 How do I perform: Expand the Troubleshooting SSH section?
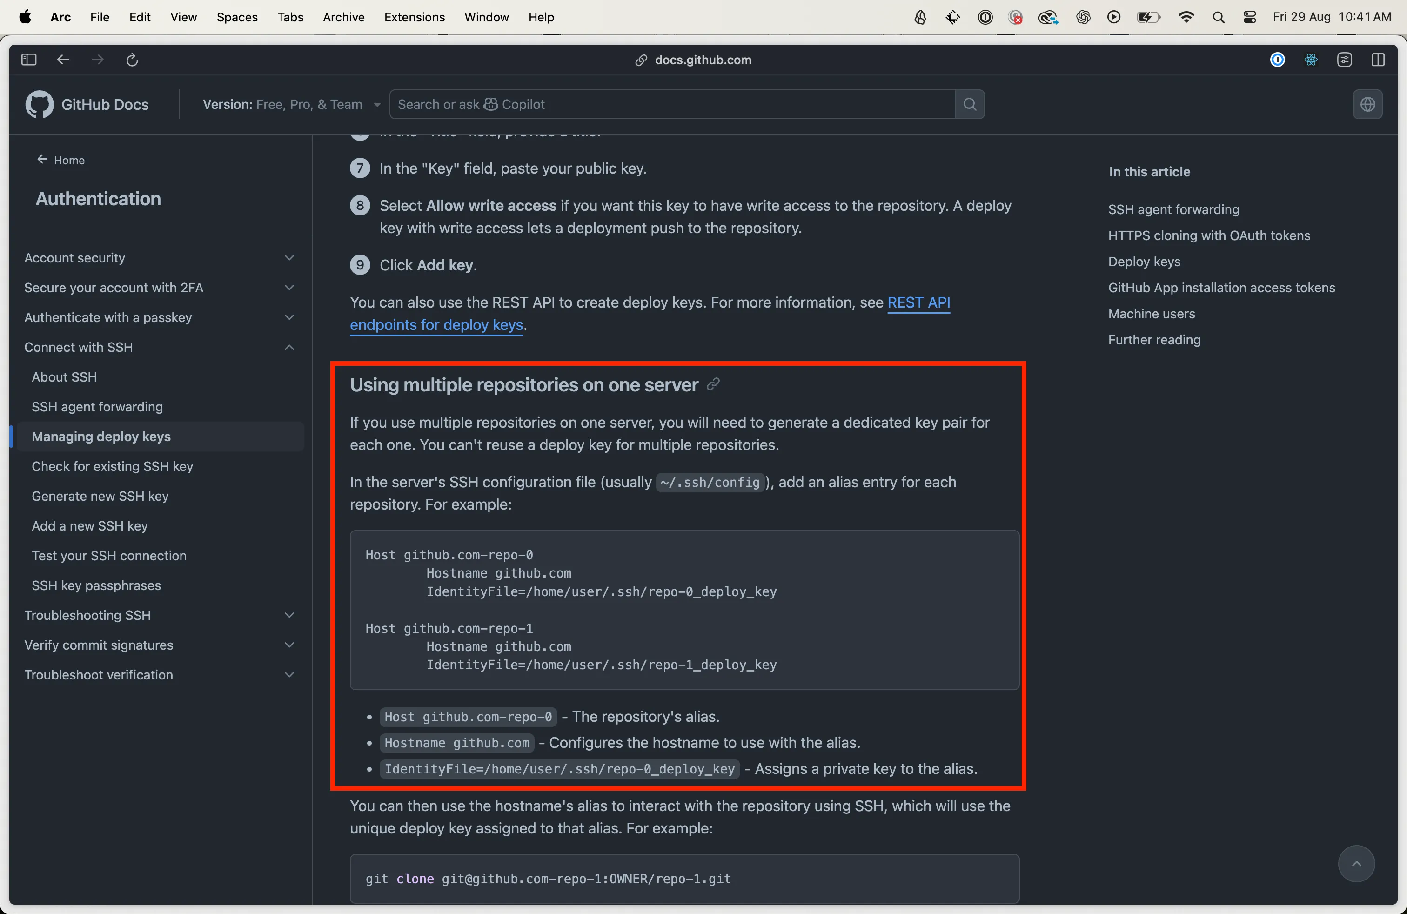click(x=289, y=615)
